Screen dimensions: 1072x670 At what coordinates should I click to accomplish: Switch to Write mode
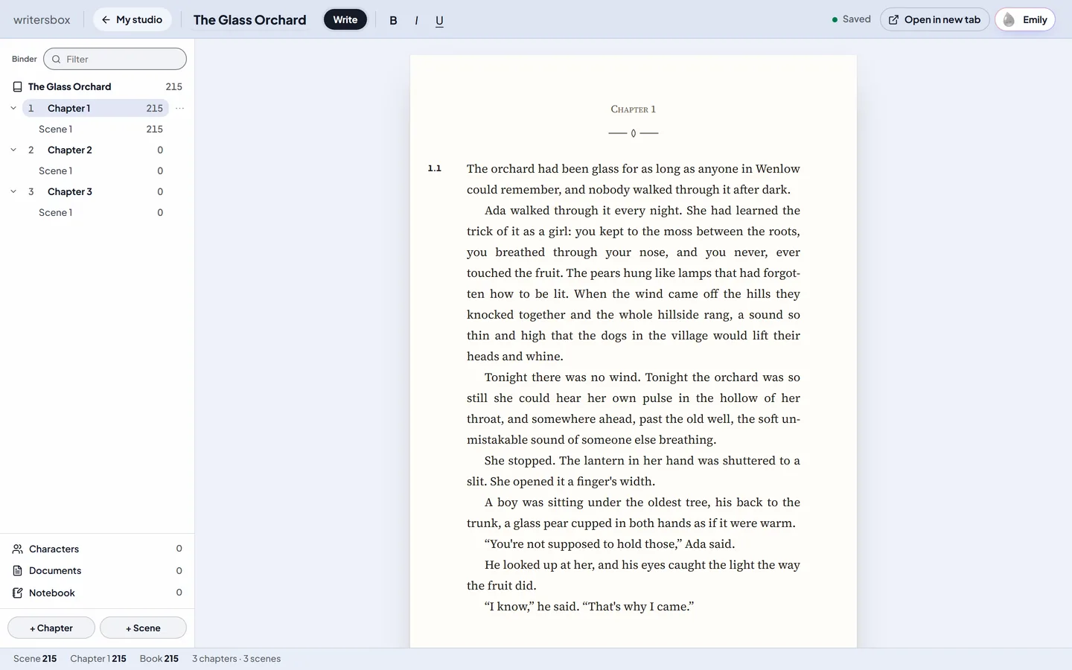coord(345,20)
